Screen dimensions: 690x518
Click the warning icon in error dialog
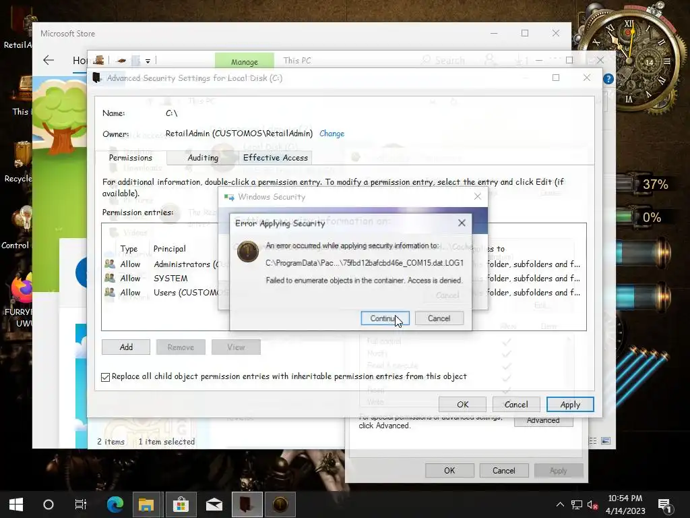coord(248,252)
